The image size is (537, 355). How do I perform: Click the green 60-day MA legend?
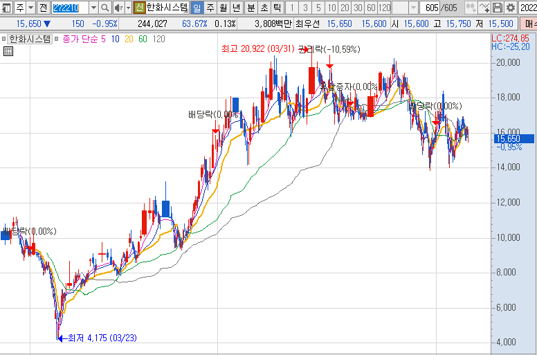143,39
